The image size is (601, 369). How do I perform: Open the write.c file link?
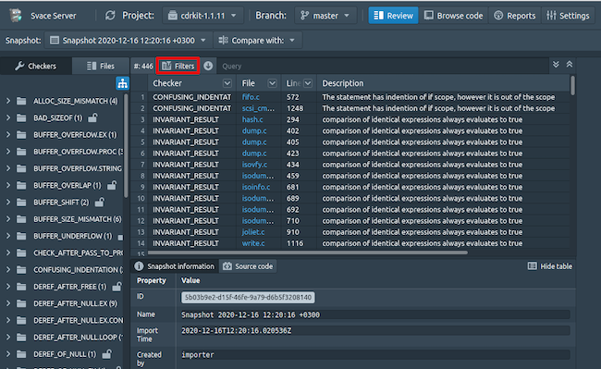point(253,243)
